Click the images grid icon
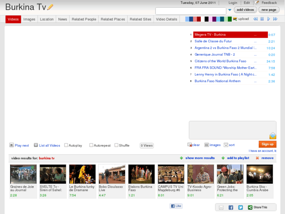The image size is (285, 214). coord(207,145)
